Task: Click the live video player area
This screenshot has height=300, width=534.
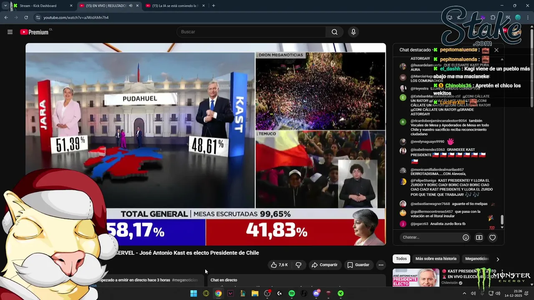Action: (x=206, y=144)
